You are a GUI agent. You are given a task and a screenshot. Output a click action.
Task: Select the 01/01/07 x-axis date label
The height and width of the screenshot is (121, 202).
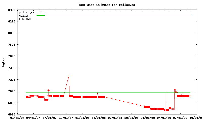click(17, 117)
